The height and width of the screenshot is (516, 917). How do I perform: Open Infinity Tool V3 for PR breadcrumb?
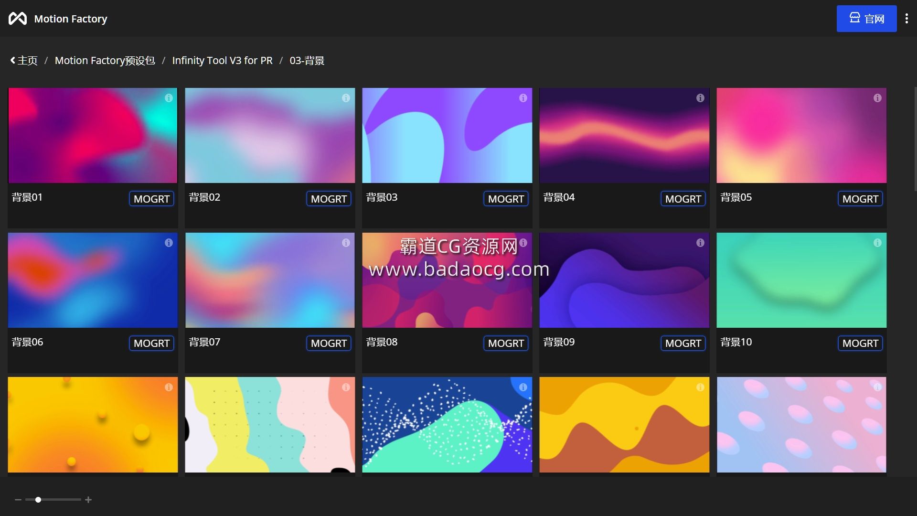(222, 61)
